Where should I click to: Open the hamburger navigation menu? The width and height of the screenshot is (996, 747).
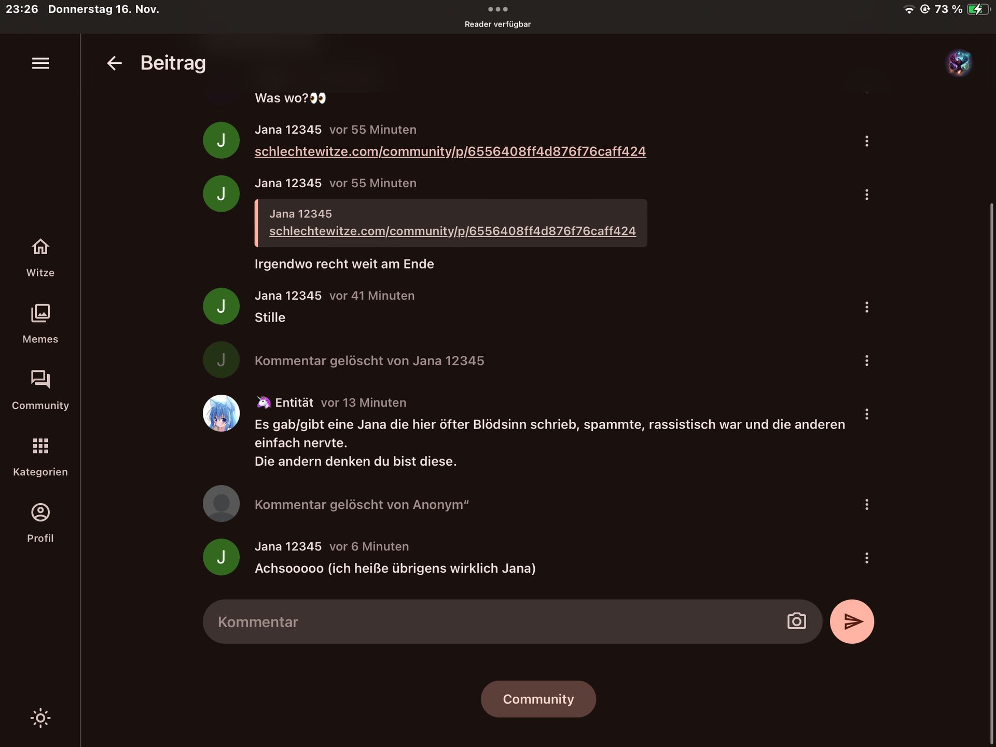point(40,63)
